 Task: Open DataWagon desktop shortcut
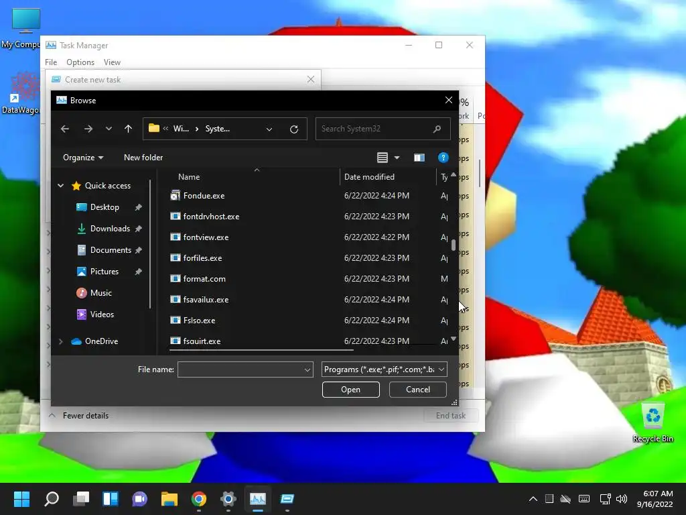pos(24,93)
